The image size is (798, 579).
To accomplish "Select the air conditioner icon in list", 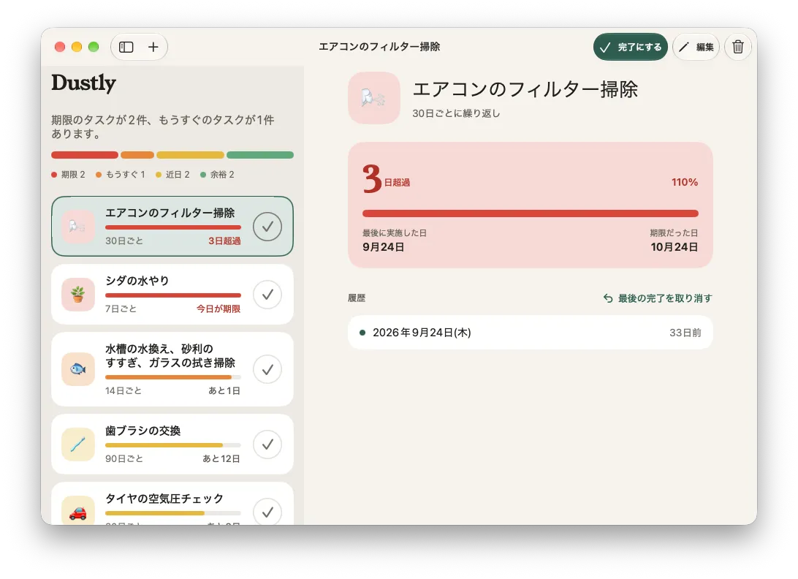I will click(x=78, y=226).
